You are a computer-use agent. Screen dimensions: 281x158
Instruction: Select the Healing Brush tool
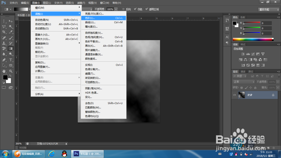pyautogui.click(x=4, y=38)
